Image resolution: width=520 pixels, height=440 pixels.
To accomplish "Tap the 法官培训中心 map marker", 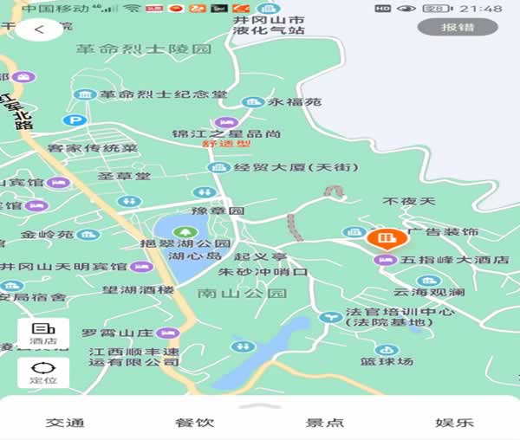I will 329,317.
